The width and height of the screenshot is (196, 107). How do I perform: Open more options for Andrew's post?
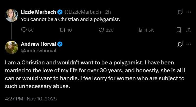(x=189, y=44)
